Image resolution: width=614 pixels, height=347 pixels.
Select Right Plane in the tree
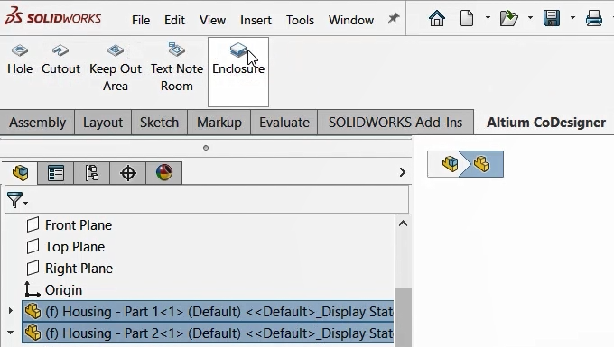(x=79, y=269)
